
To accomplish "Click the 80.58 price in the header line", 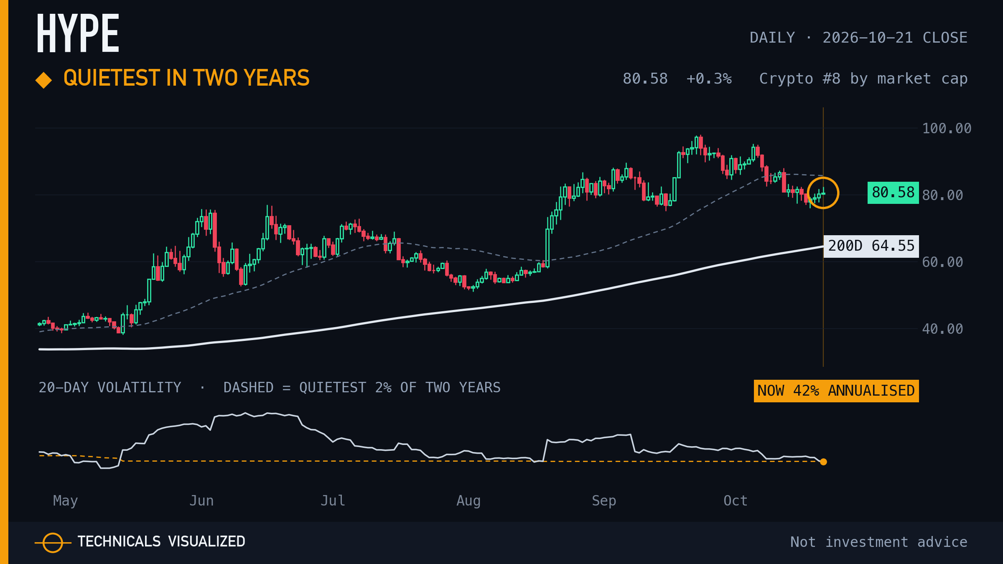I will [645, 79].
